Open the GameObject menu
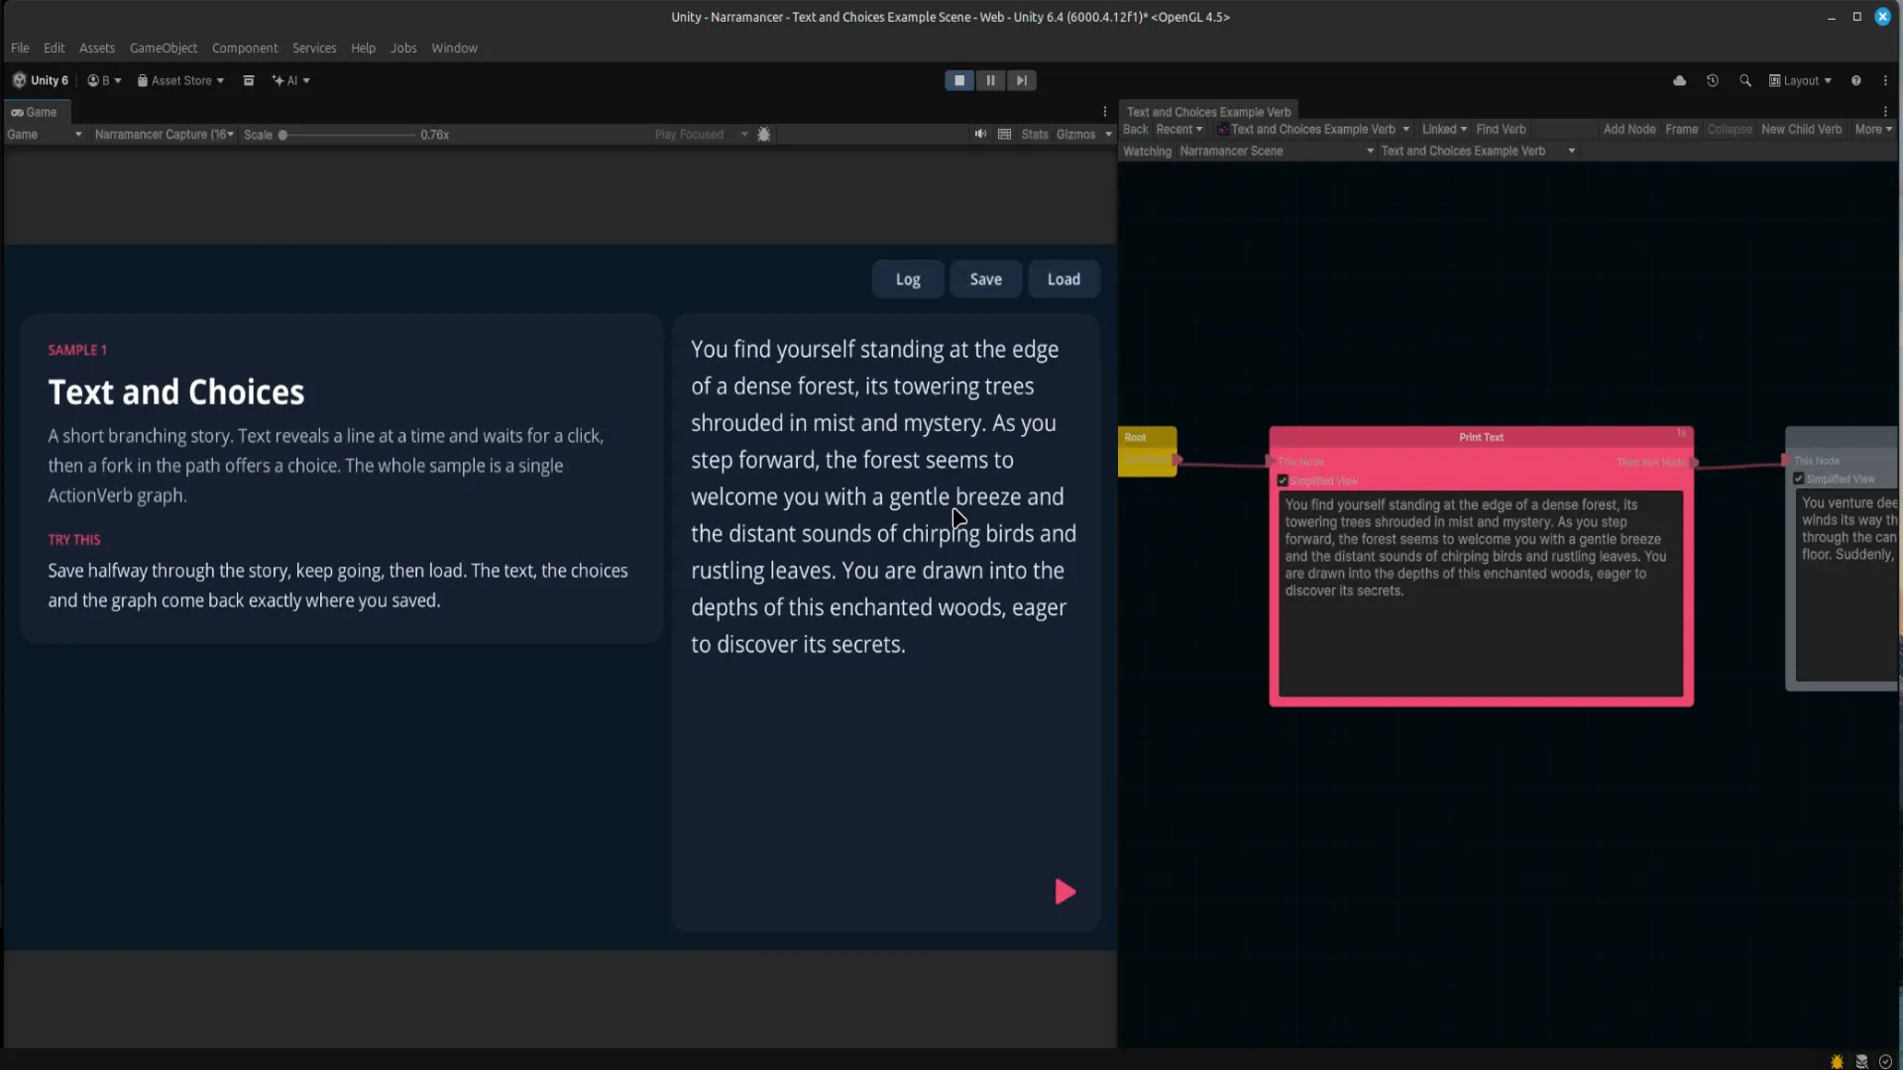 point(164,48)
